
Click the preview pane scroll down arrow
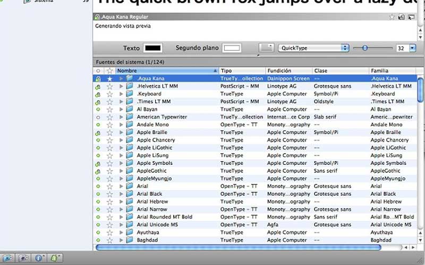click(420, 37)
